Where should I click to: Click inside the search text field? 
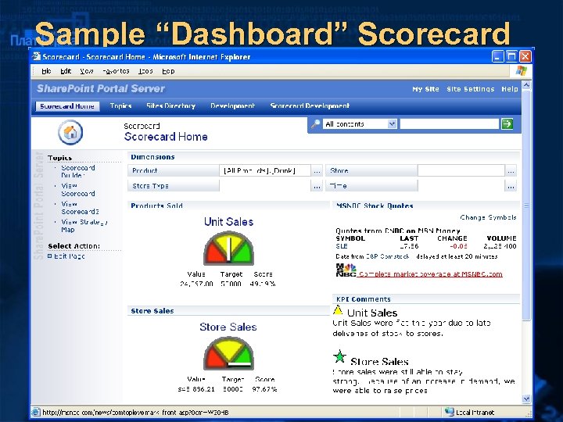pos(450,123)
